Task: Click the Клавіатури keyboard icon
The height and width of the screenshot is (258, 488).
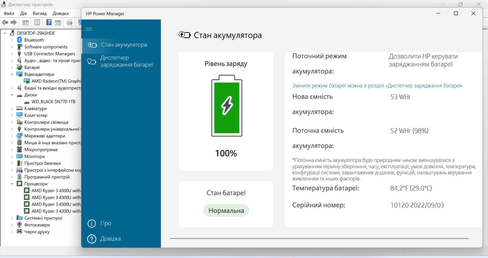Action: tap(19, 108)
